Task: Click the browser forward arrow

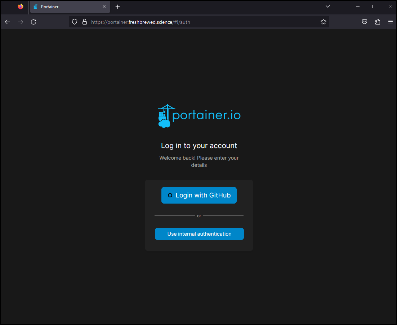Action: tap(21, 22)
